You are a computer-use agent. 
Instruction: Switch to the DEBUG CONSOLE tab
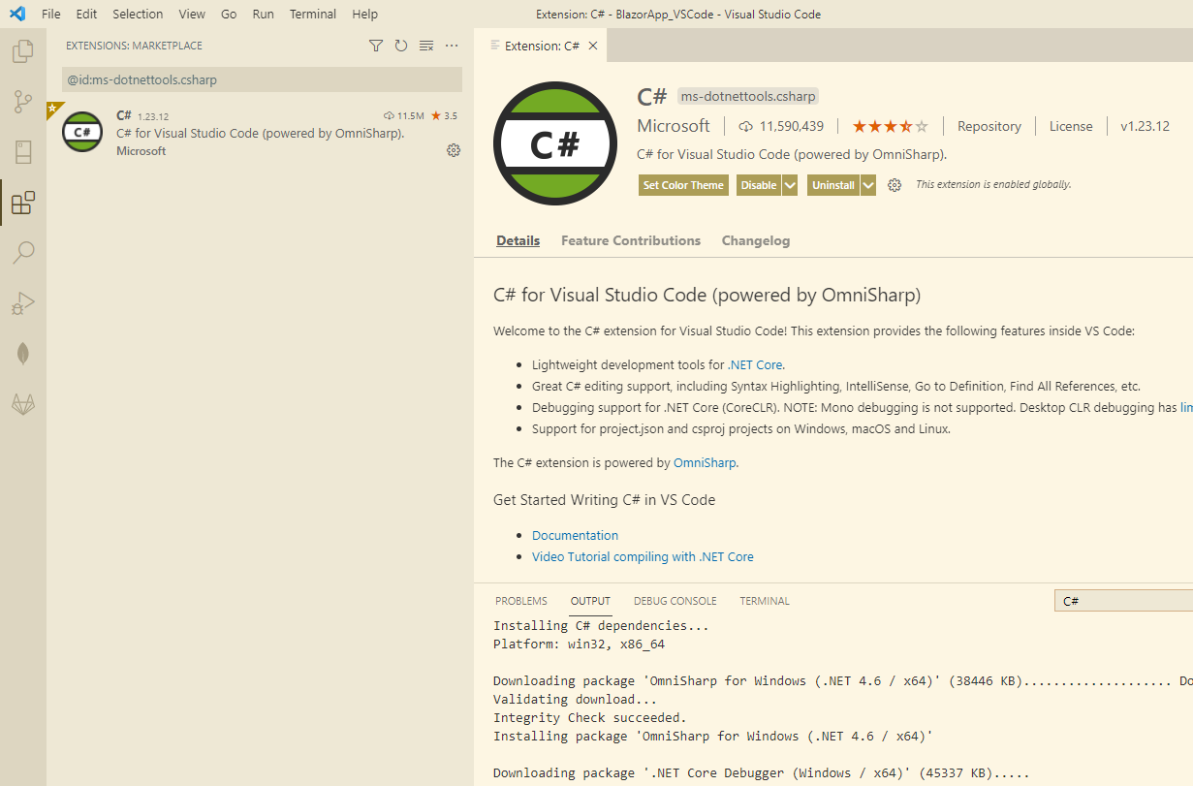coord(675,601)
